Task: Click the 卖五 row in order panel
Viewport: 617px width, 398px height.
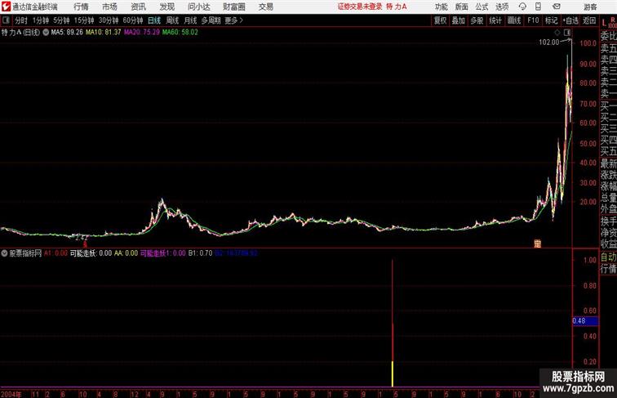Action: pyautogui.click(x=608, y=48)
